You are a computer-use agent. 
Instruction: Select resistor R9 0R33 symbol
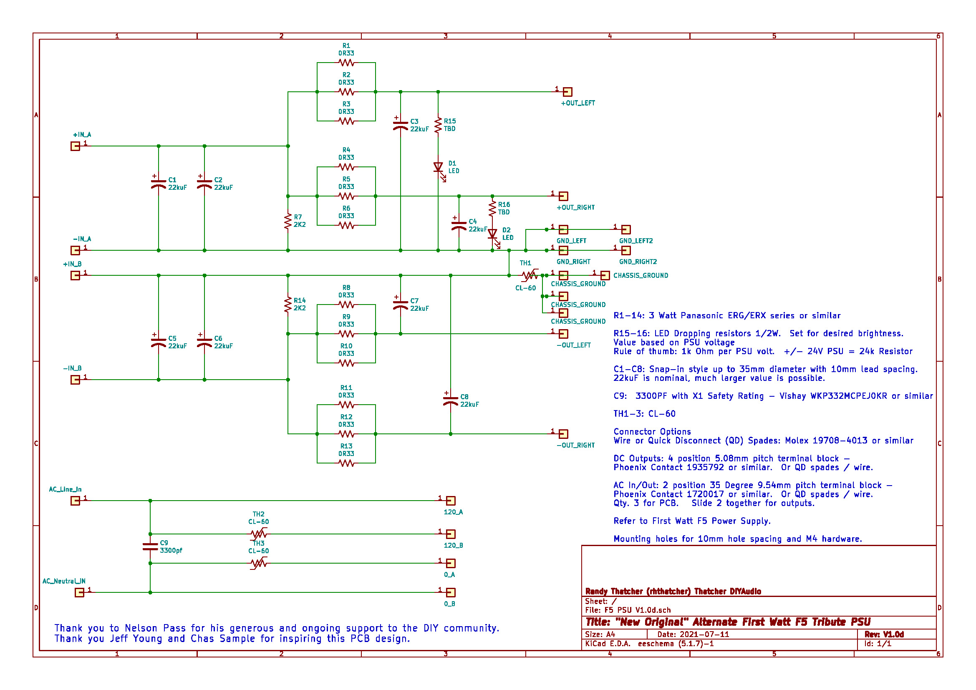pyautogui.click(x=346, y=334)
